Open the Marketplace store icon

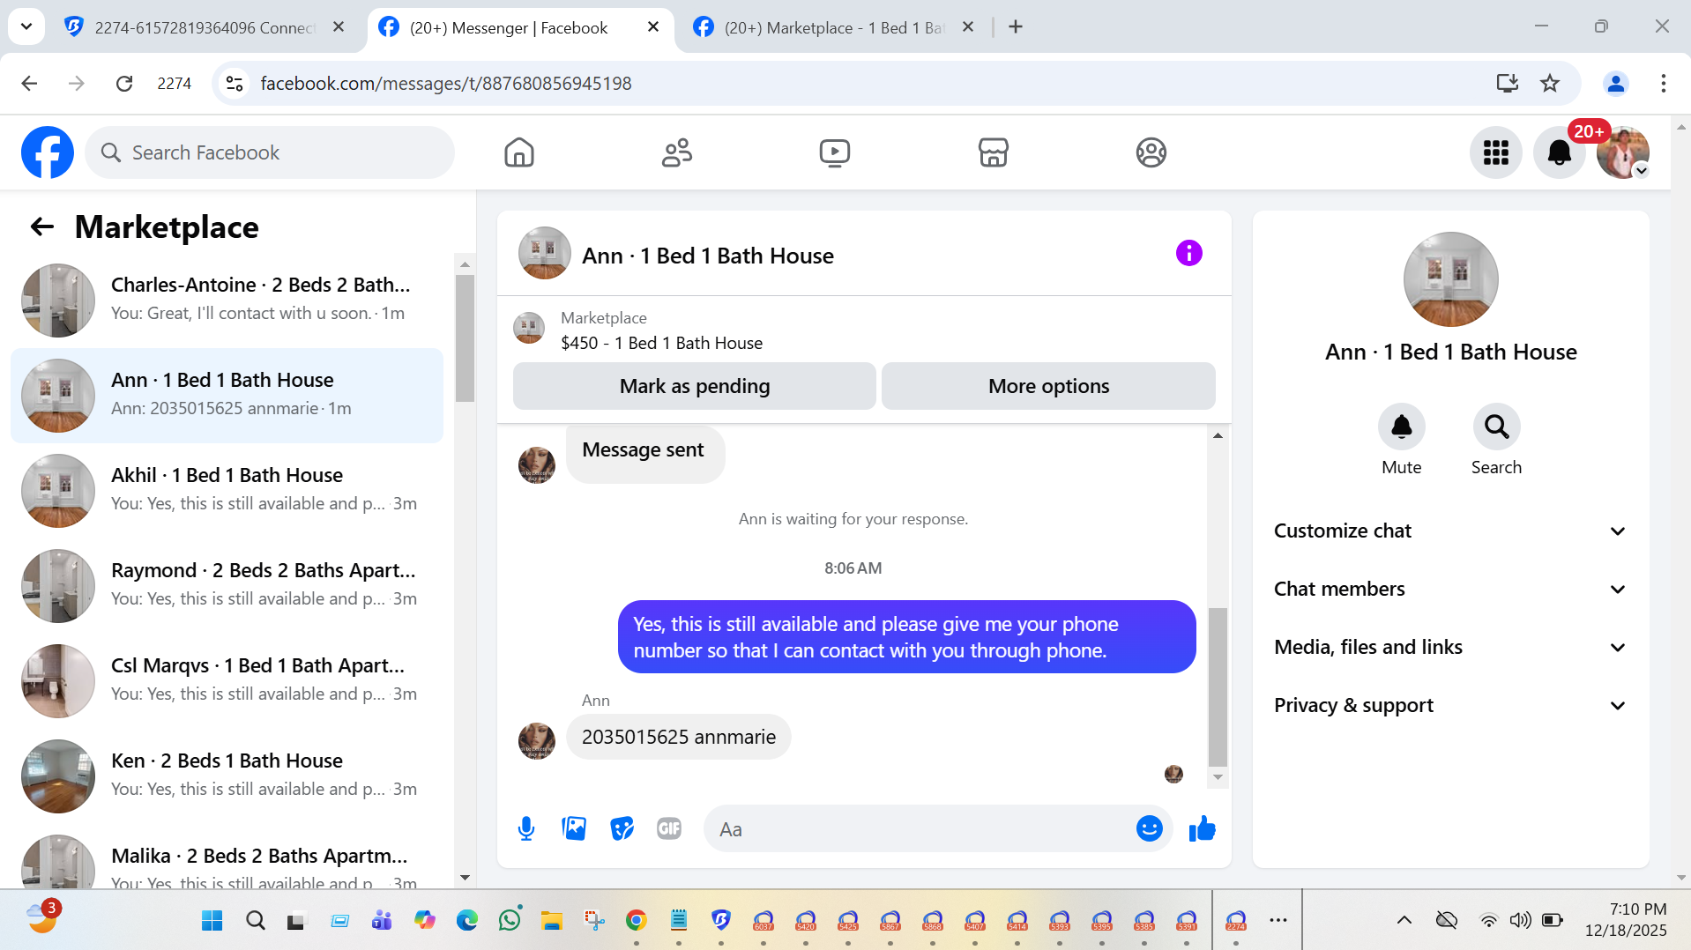[x=994, y=152]
